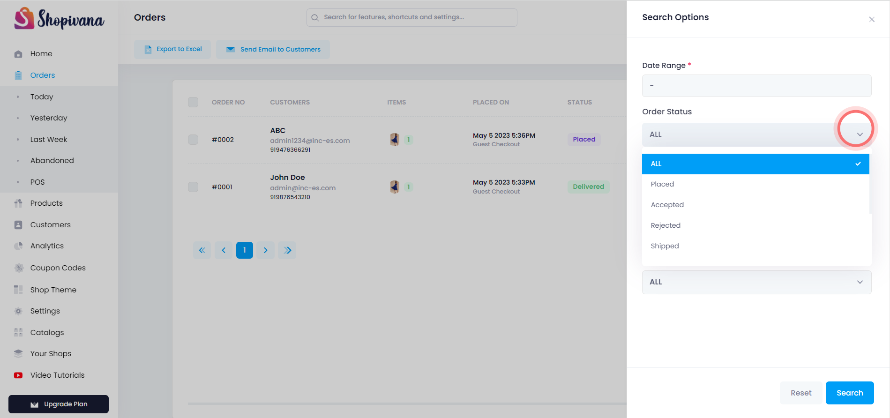
Task: Click the Reset button in panel
Action: pyautogui.click(x=801, y=393)
